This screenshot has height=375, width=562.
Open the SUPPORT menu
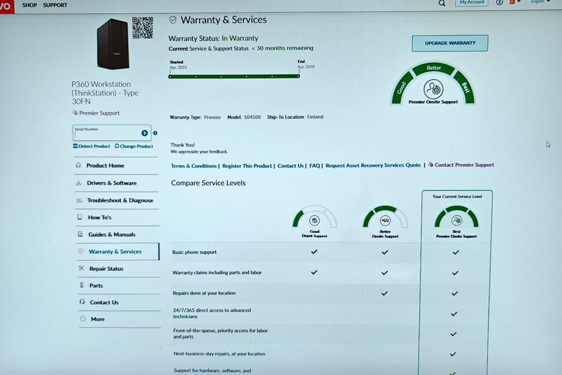55,5
